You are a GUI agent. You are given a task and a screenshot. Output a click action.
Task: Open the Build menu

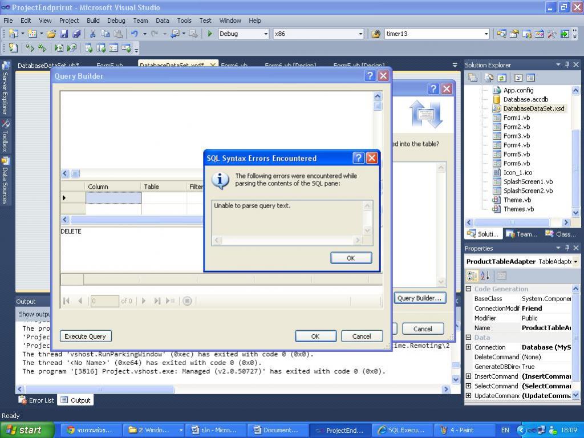coord(93,21)
